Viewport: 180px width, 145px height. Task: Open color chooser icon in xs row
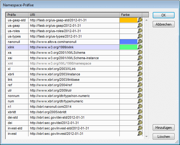point(139,53)
